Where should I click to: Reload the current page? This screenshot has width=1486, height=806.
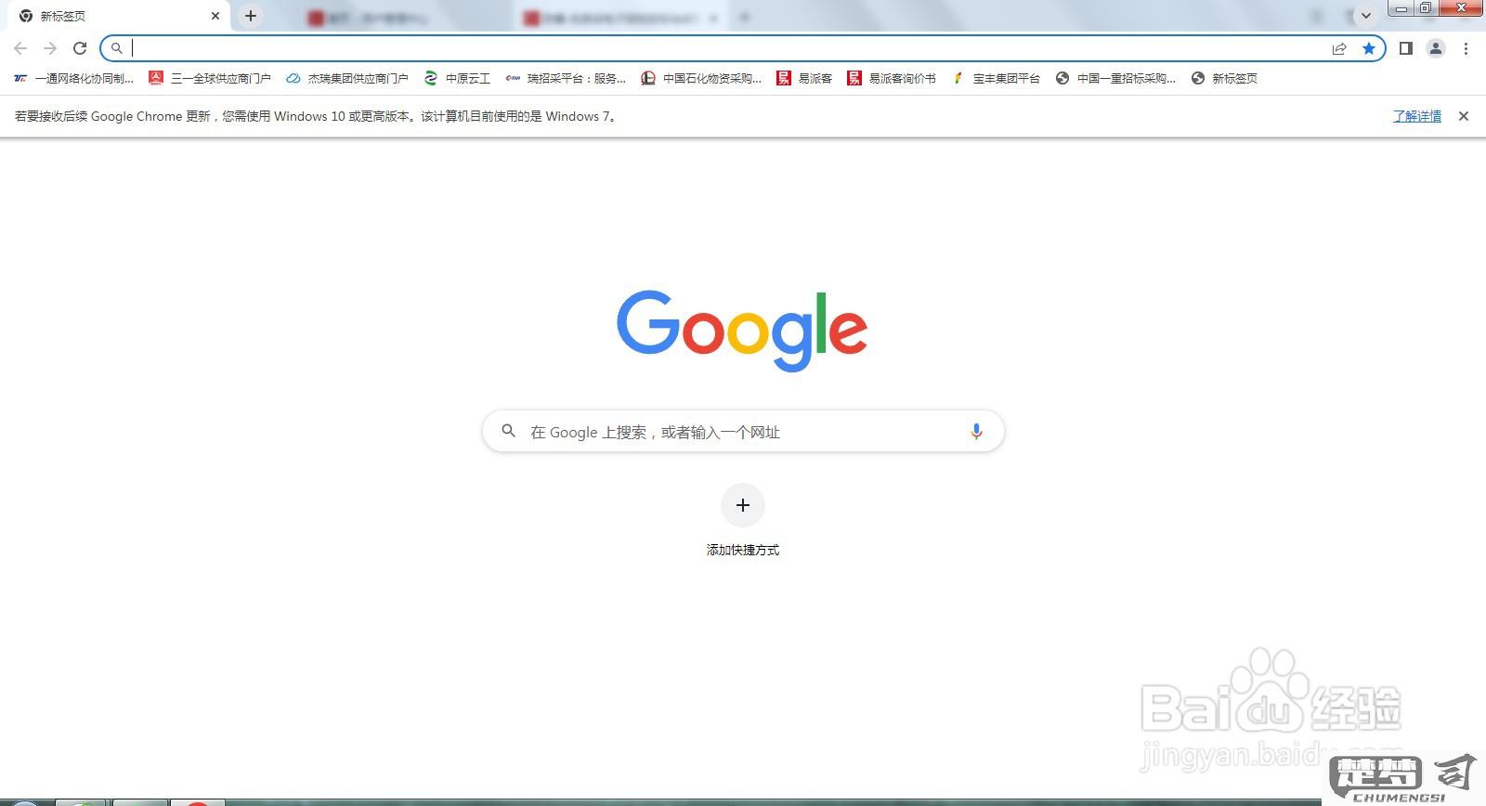click(80, 48)
